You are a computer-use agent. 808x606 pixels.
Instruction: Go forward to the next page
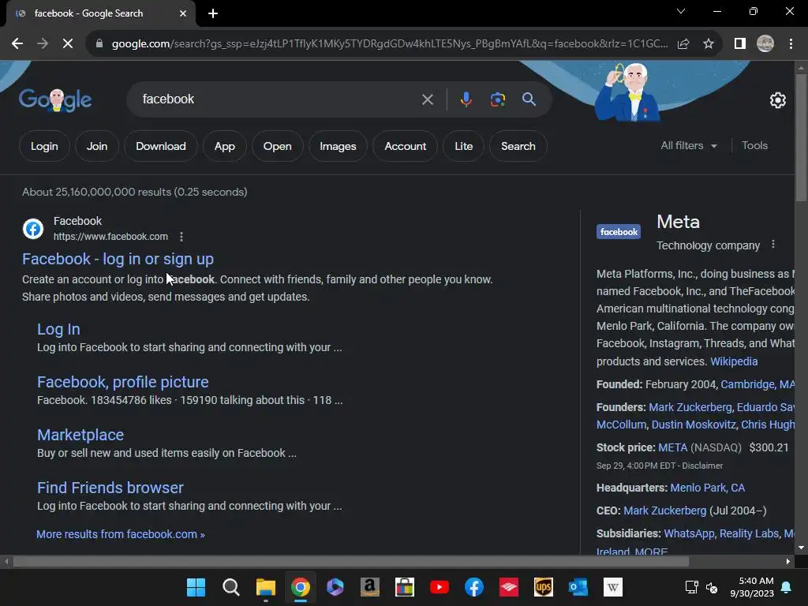[43, 44]
